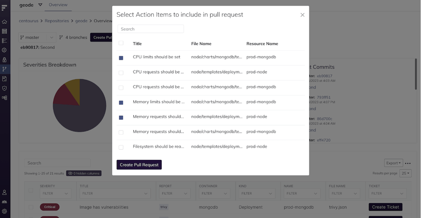The height and width of the screenshot is (218, 424).
Task: Open the team members sidebar icon
Action: [4, 202]
